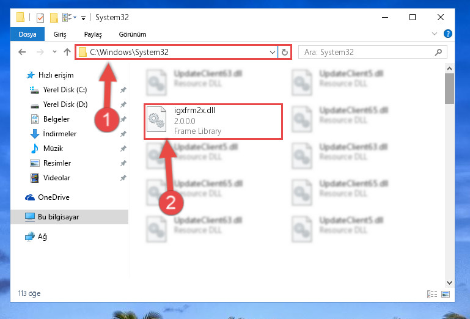
Task: Click the Back navigation arrow
Action: point(22,52)
